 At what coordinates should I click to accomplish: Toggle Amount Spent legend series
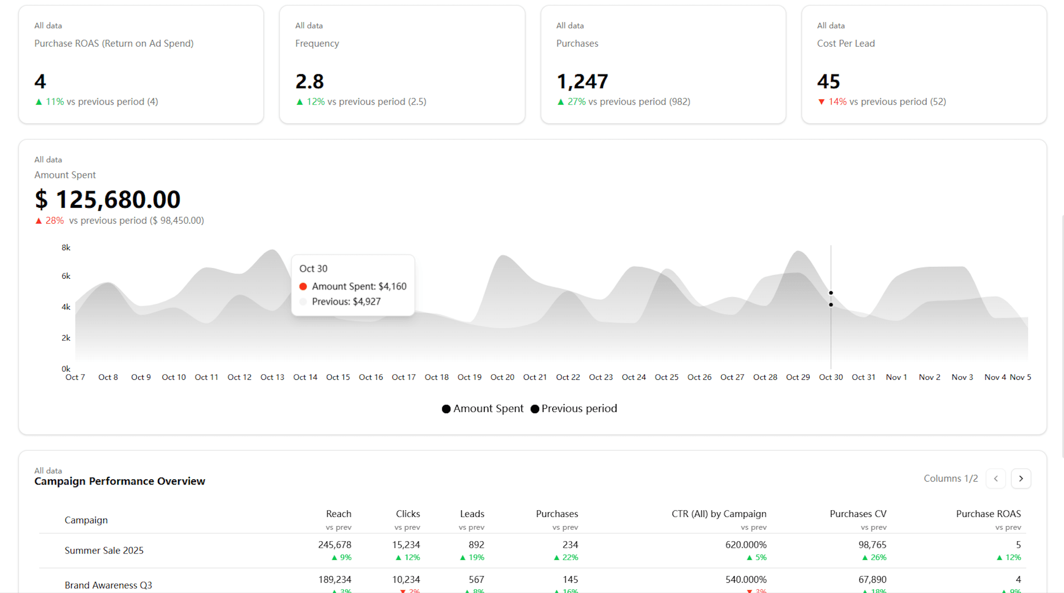(x=482, y=409)
